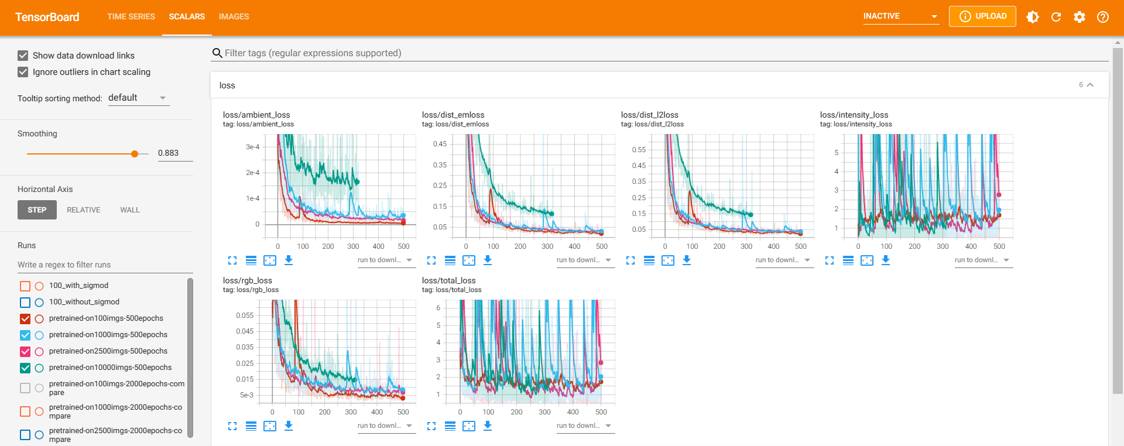1124x446 pixels.
Task: Toggle y-axis log scale for dist_emloss
Action: pos(450,260)
